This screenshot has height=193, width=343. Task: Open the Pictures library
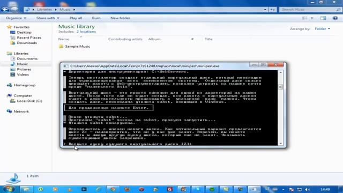click(24, 69)
